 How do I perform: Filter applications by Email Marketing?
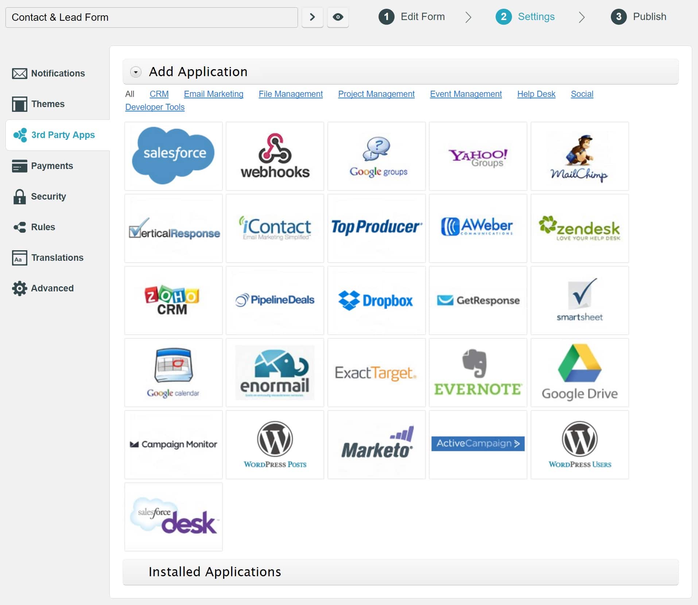click(213, 94)
